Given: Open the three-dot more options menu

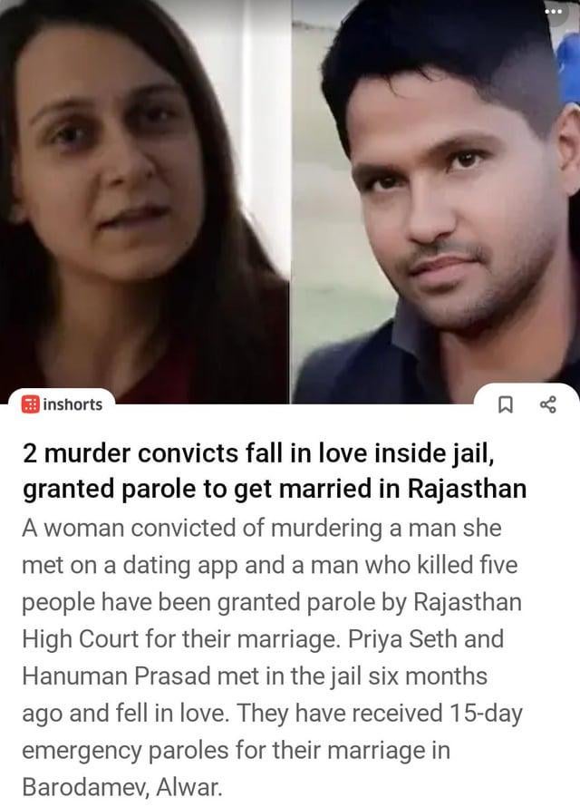Looking at the screenshot, I should (554, 11).
